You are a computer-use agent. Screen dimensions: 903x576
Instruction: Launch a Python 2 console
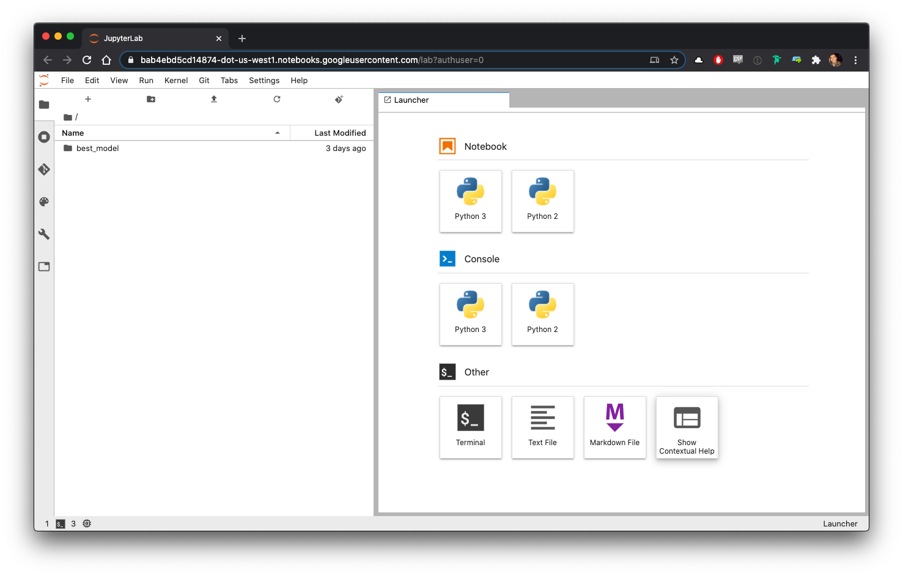543,314
